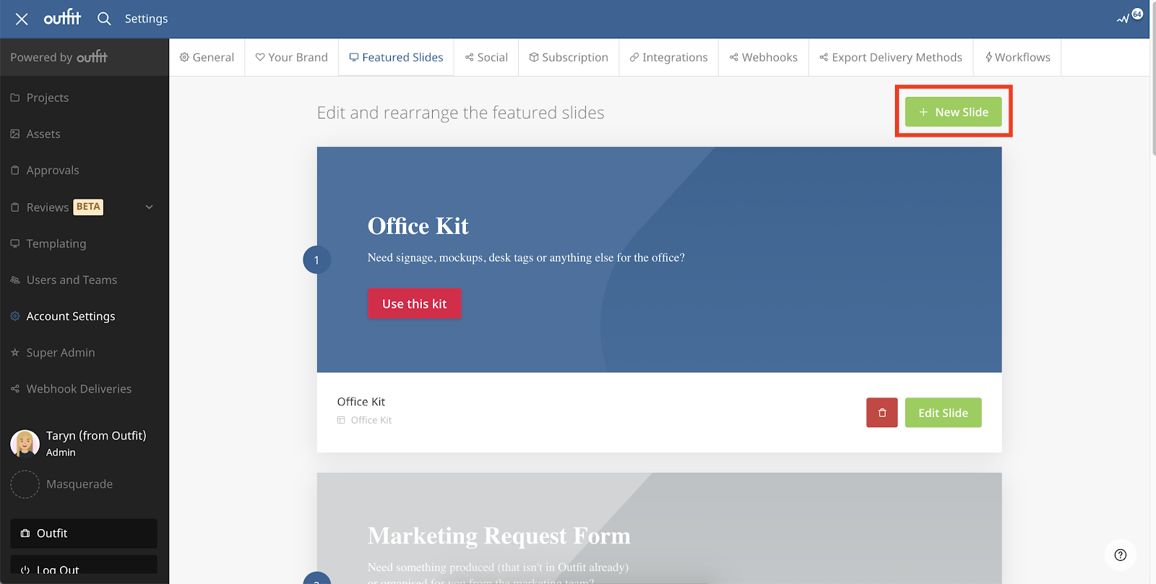The width and height of the screenshot is (1156, 584).
Task: Click the 'Need signage, mockups' slide description
Action: (526, 258)
